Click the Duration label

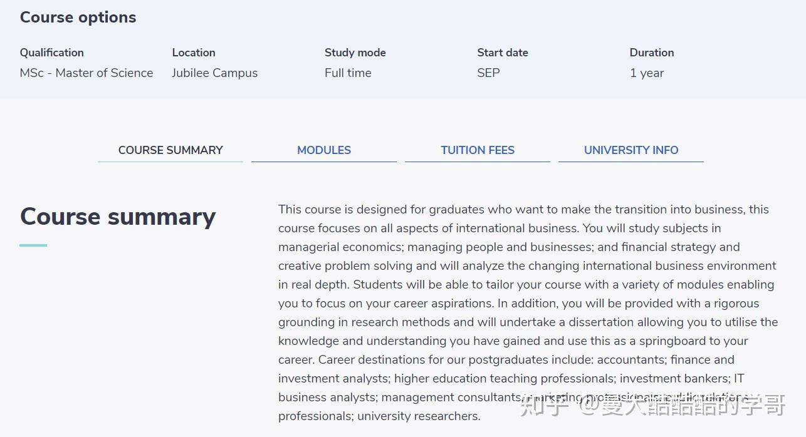tap(652, 53)
